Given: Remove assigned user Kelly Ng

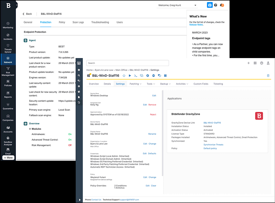Looking at the screenshot, I should coord(152,105).
